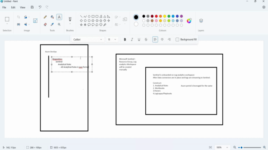Click the Microsoft Sentinel text block
Image resolution: width=268 pixels, height=150 pixels.
[x=128, y=64]
